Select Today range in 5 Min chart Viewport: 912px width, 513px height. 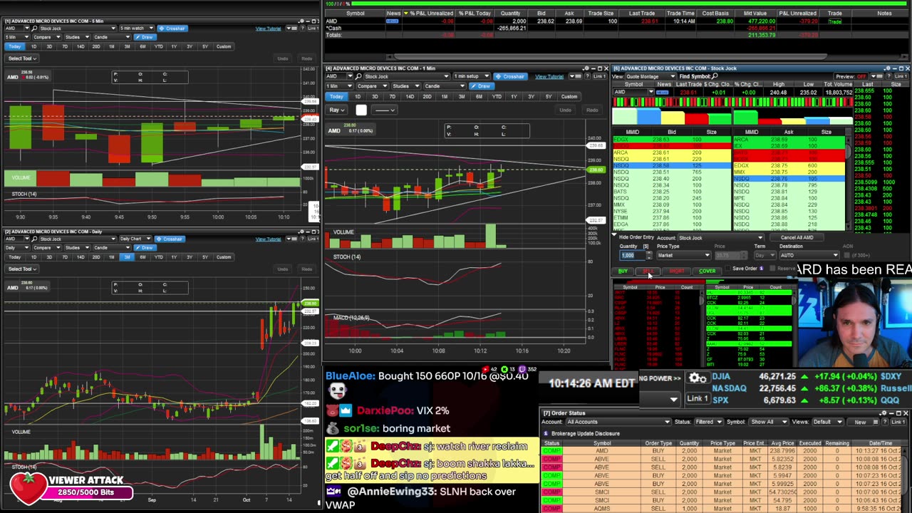14,46
